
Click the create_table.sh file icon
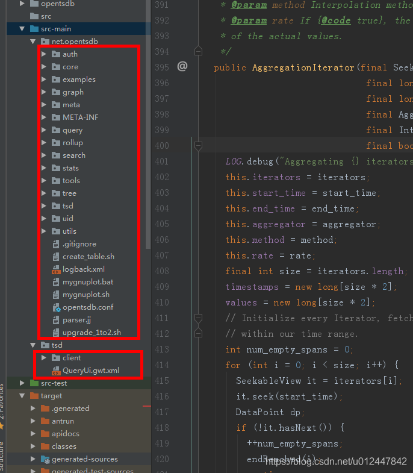pyautogui.click(x=56, y=257)
